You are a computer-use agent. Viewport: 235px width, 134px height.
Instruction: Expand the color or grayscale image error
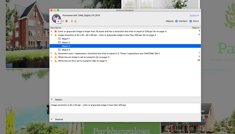pyautogui.click(x=52, y=31)
